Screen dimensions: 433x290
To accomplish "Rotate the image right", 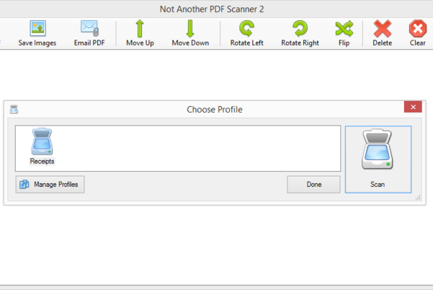I will click(x=300, y=33).
